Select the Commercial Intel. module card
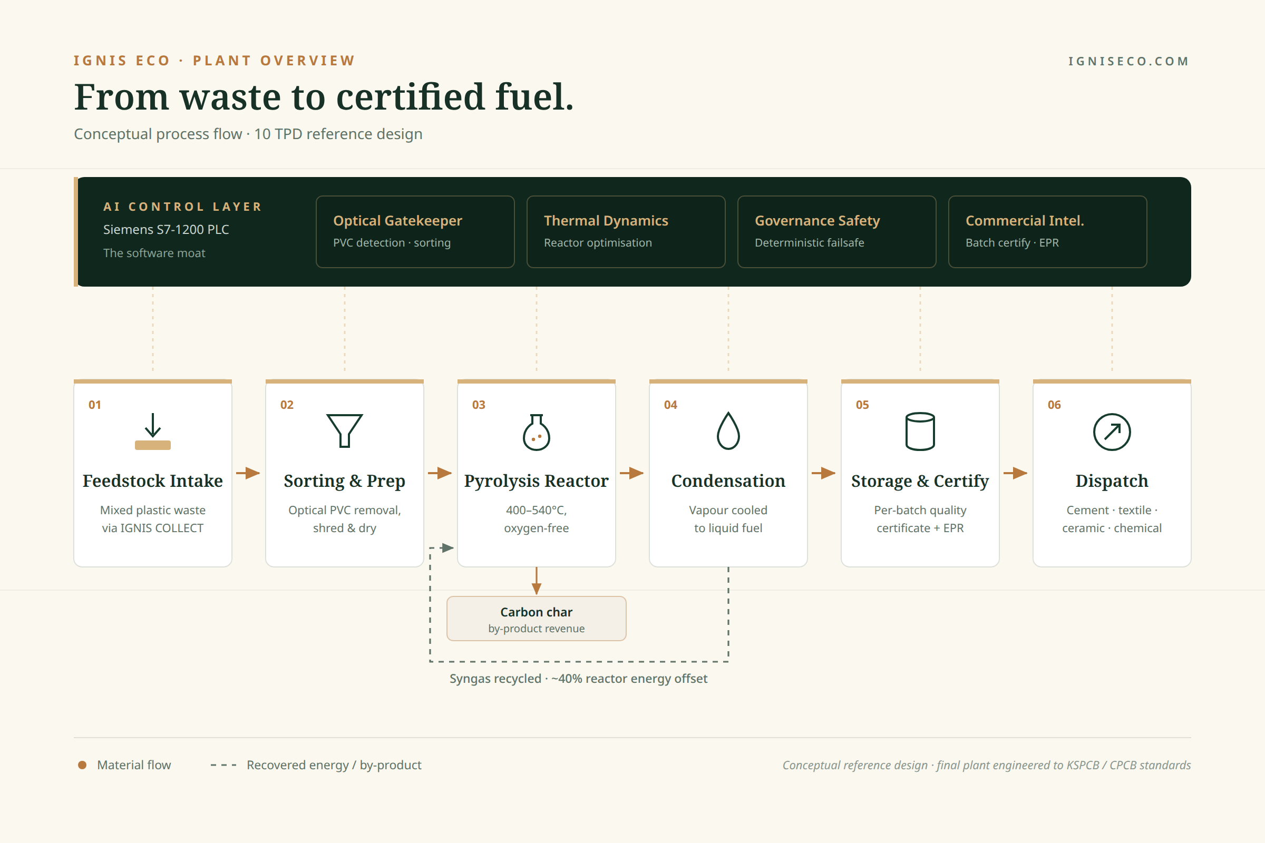 pyautogui.click(x=1048, y=232)
